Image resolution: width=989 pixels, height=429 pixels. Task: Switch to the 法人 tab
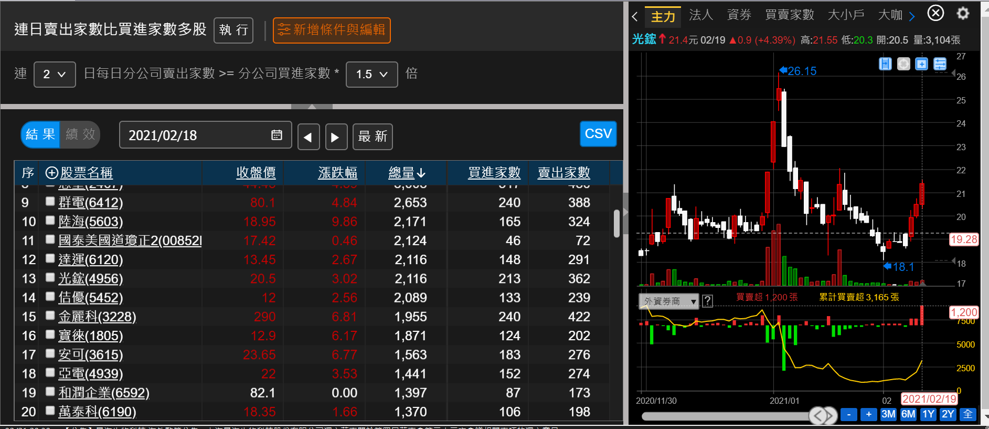[x=701, y=15]
